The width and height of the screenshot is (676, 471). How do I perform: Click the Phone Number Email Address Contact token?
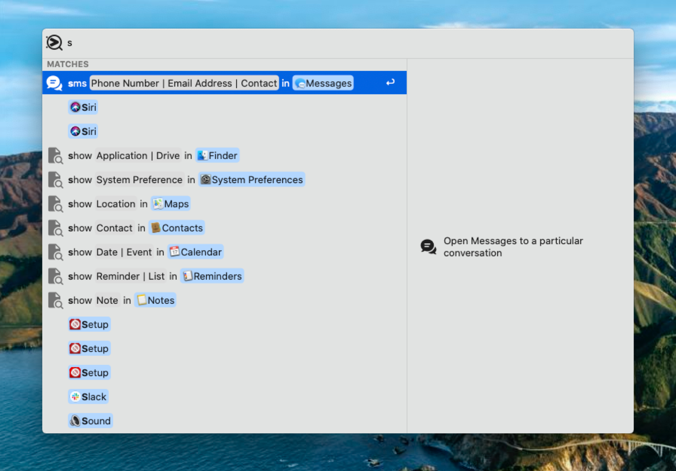(x=184, y=83)
